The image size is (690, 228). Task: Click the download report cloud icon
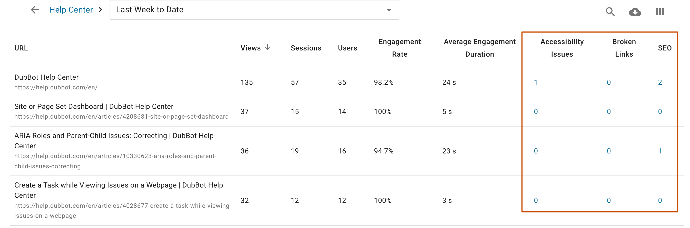tap(635, 12)
